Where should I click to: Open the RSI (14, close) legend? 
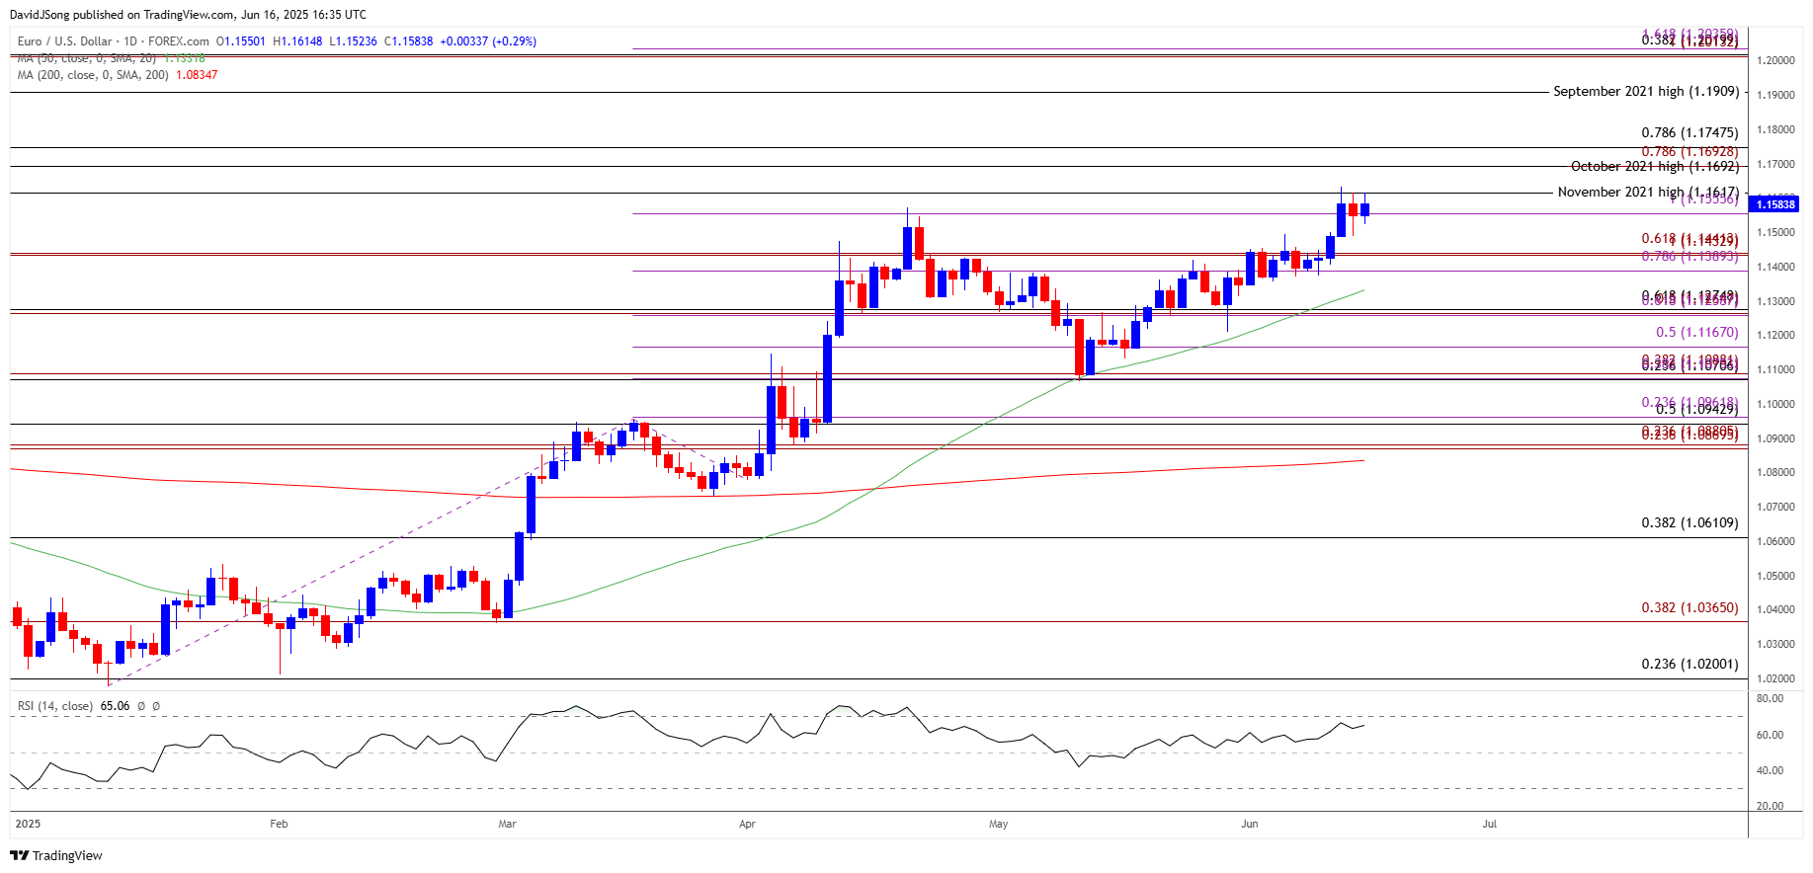[55, 706]
